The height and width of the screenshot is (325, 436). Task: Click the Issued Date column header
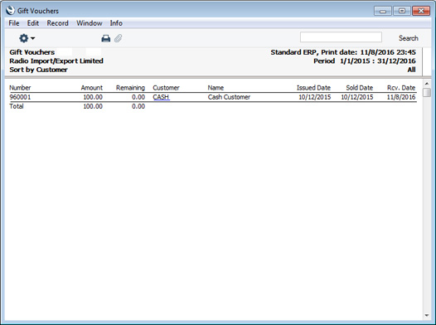pos(313,88)
